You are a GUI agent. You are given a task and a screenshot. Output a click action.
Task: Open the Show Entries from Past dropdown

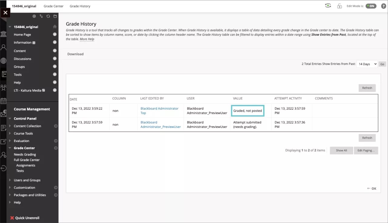coord(367,64)
